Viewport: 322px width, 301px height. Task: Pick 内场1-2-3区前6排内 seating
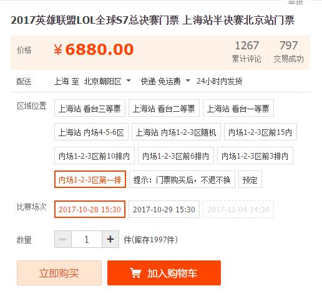(x=176, y=155)
